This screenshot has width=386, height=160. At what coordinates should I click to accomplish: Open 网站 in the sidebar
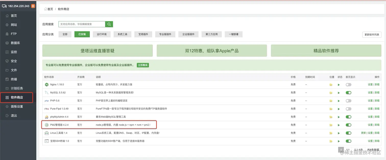click(18, 25)
